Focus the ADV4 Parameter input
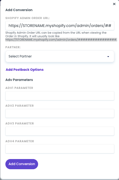 coord(60,149)
